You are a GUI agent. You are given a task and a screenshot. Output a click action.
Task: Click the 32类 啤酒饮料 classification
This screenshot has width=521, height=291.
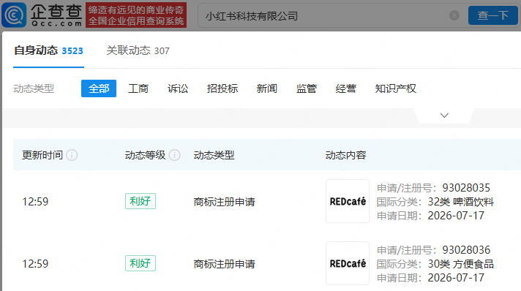[x=461, y=202]
